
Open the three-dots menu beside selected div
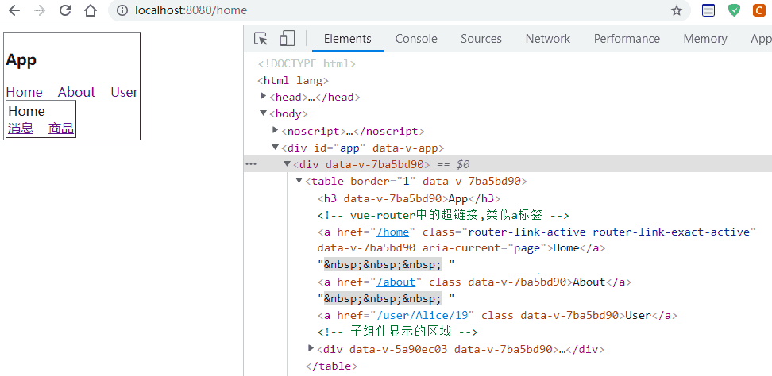[x=251, y=164]
